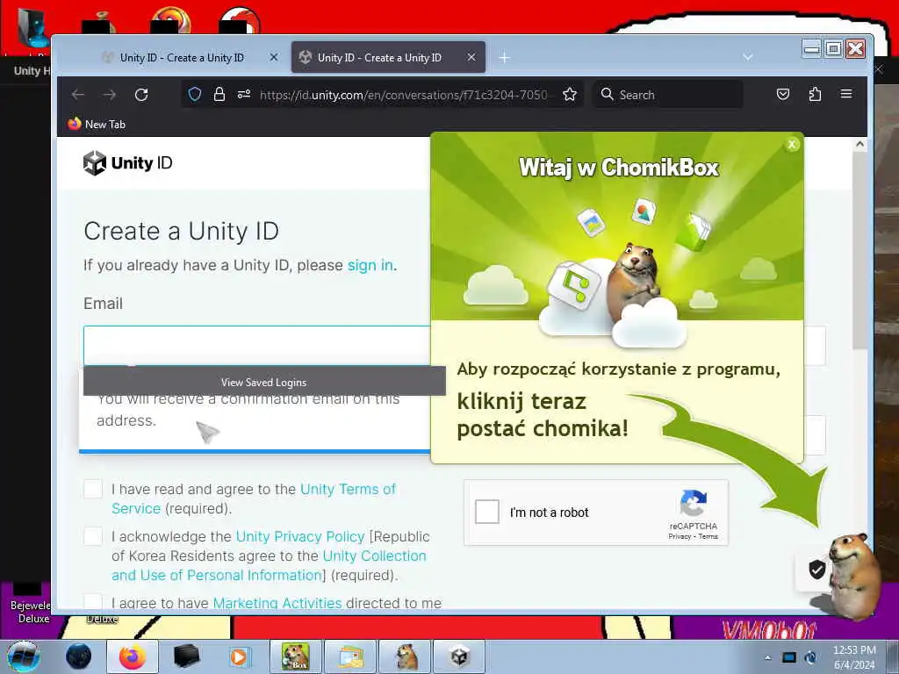The image size is (899, 674).
Task: Open the blue sphere taskbar icon
Action: 78,656
